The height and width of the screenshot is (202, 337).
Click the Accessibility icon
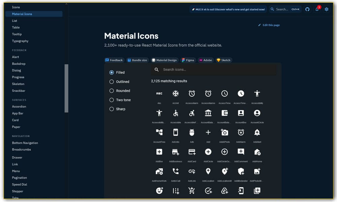(257, 93)
